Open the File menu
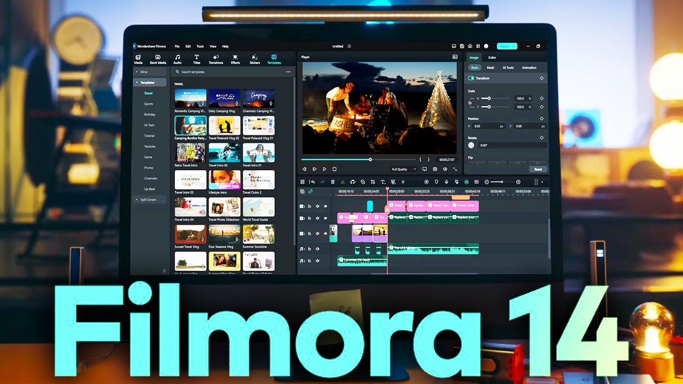 point(177,46)
